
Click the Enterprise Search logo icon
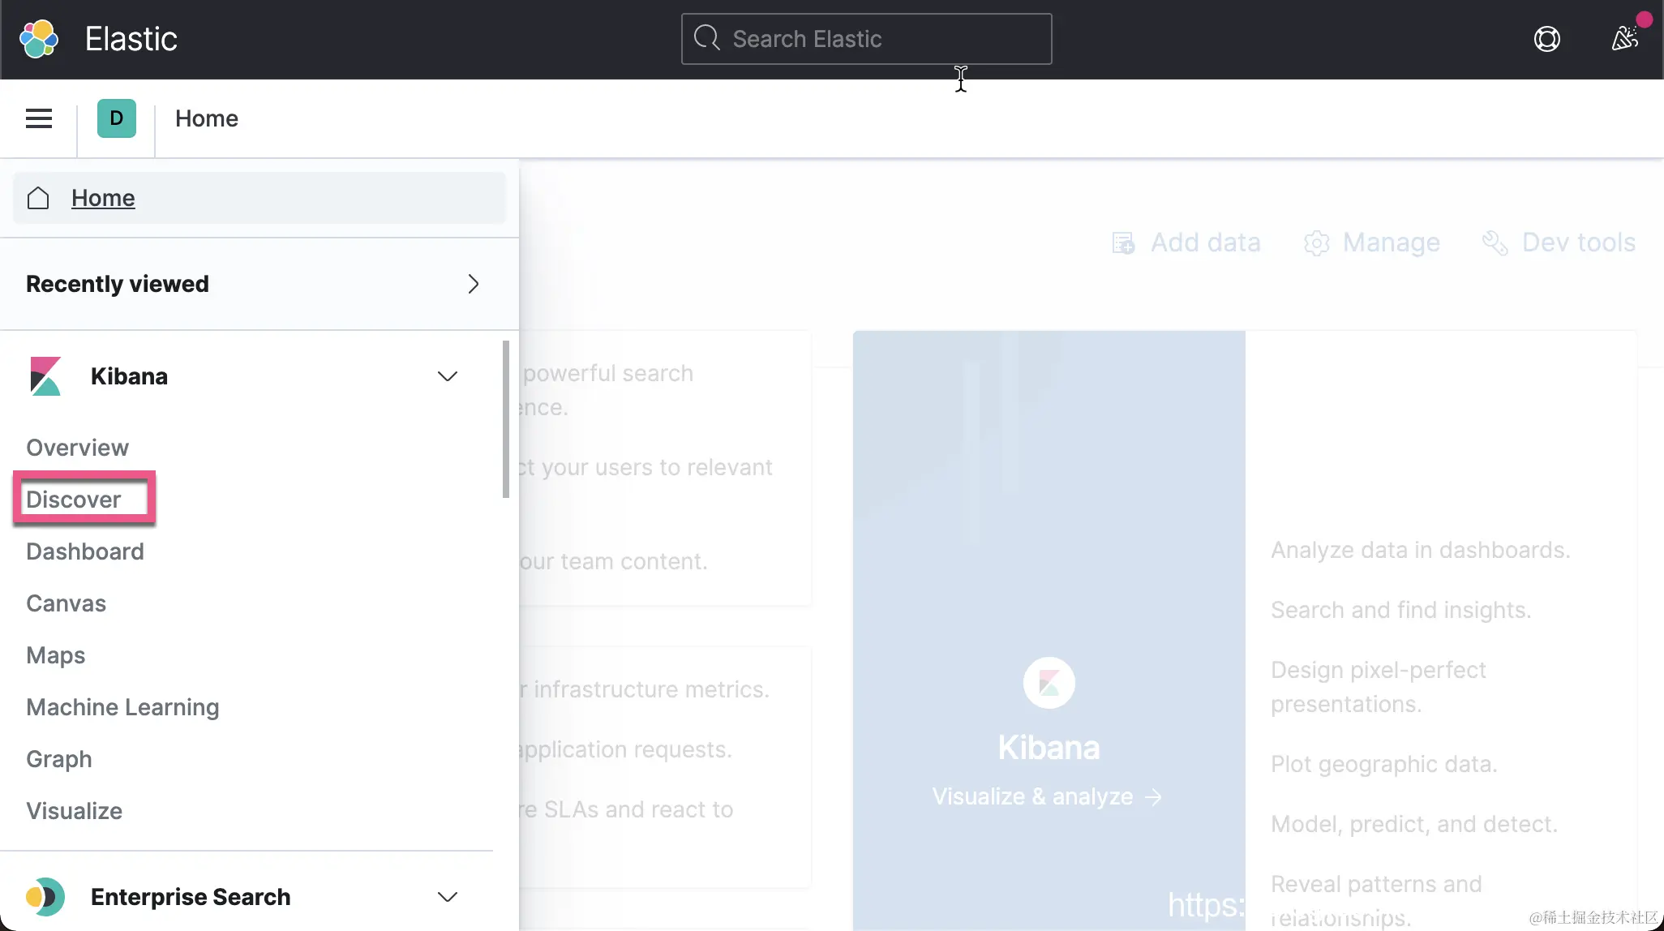click(x=45, y=897)
